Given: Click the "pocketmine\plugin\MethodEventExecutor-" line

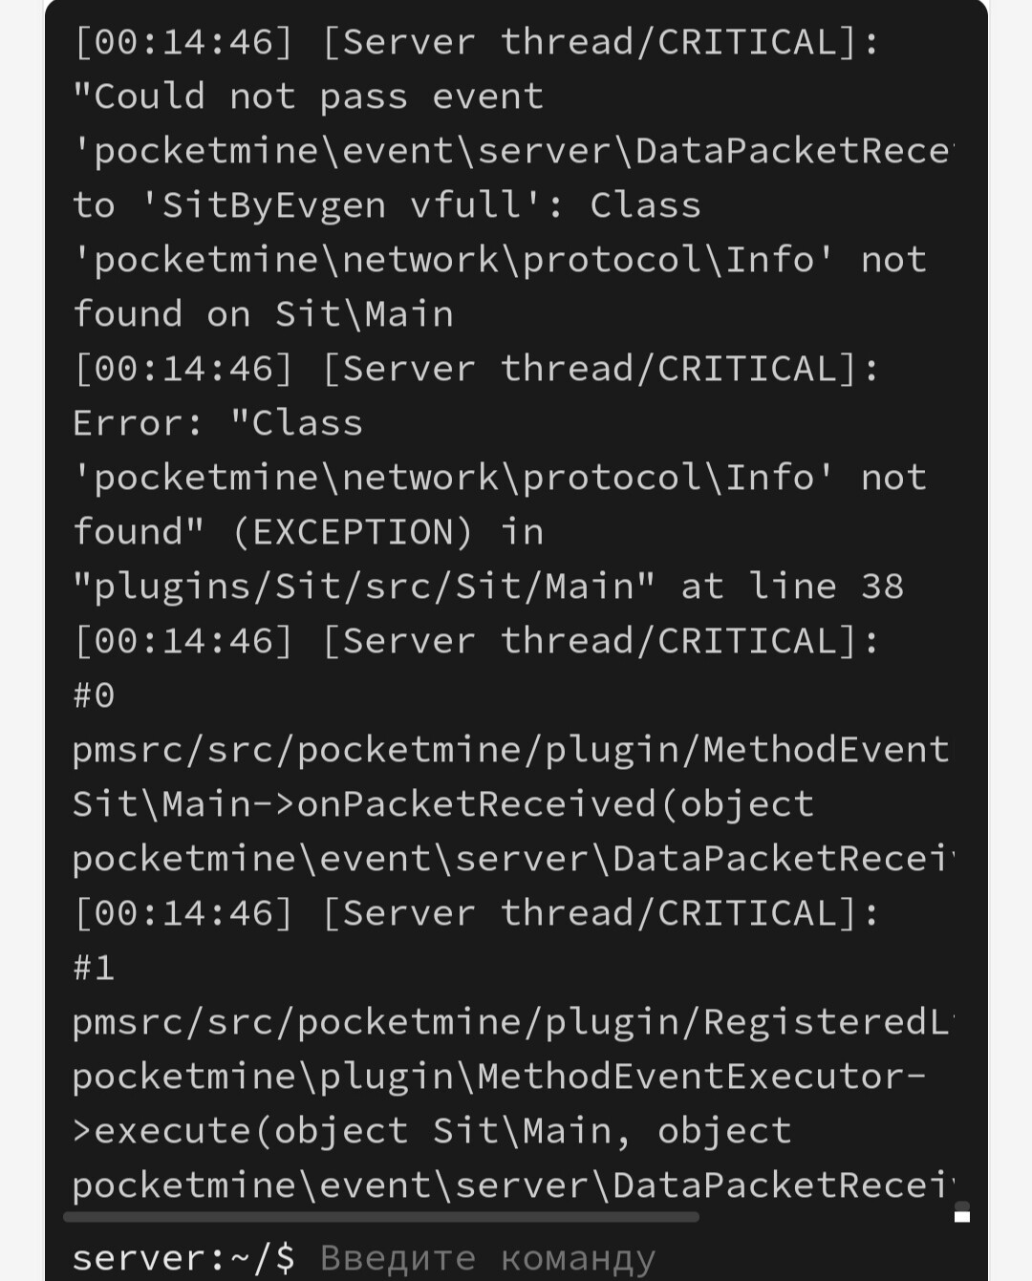Looking at the screenshot, I should (500, 1077).
